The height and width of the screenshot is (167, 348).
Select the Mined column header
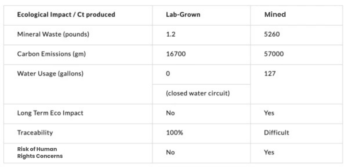(275, 15)
